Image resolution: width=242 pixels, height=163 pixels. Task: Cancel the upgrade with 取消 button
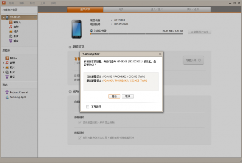(128, 96)
